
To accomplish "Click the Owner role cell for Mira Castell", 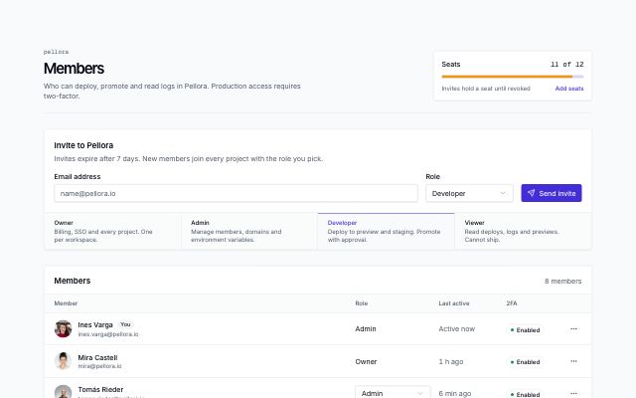I will (x=366, y=361).
